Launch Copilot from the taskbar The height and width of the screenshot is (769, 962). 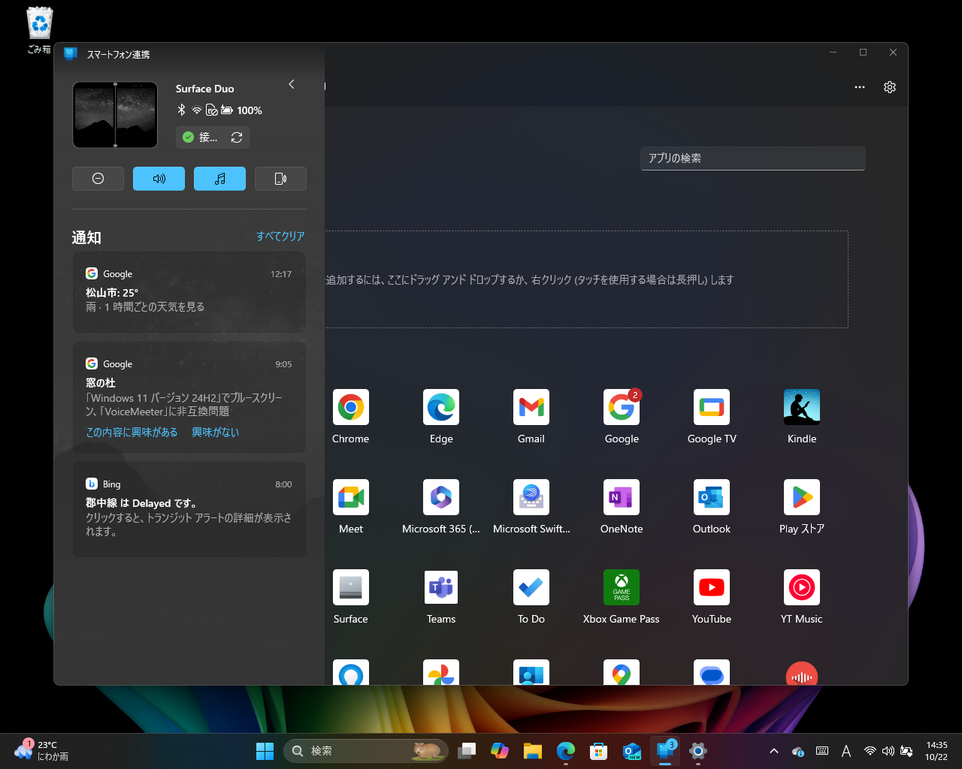[500, 751]
